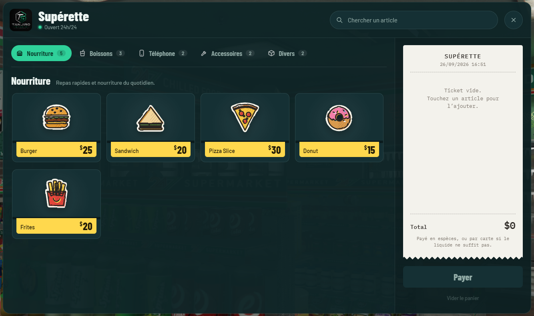
Task: Click the Pizza Slice icon image
Action: pyautogui.click(x=245, y=117)
